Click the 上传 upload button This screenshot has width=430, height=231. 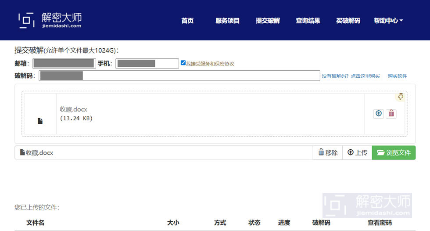[x=357, y=152]
